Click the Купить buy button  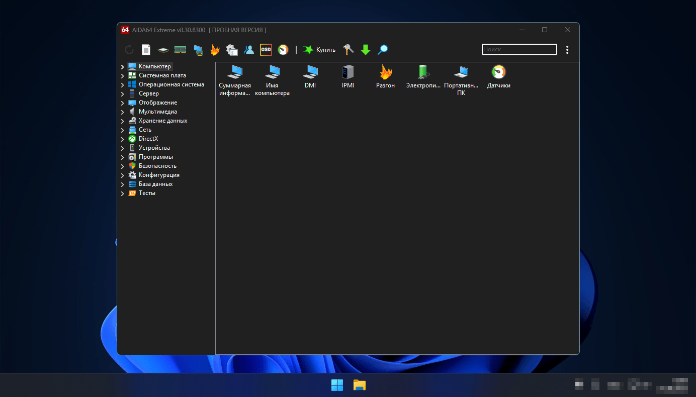[319, 50]
